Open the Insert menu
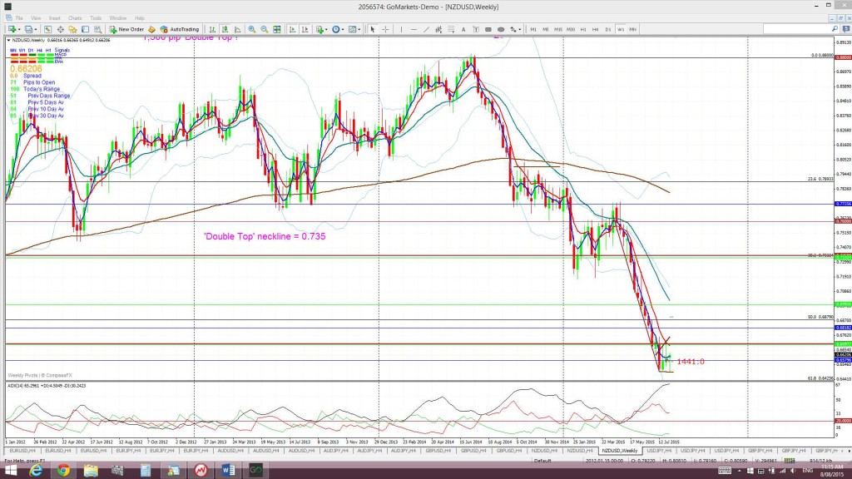Viewport: 852px width, 479px height. point(54,18)
